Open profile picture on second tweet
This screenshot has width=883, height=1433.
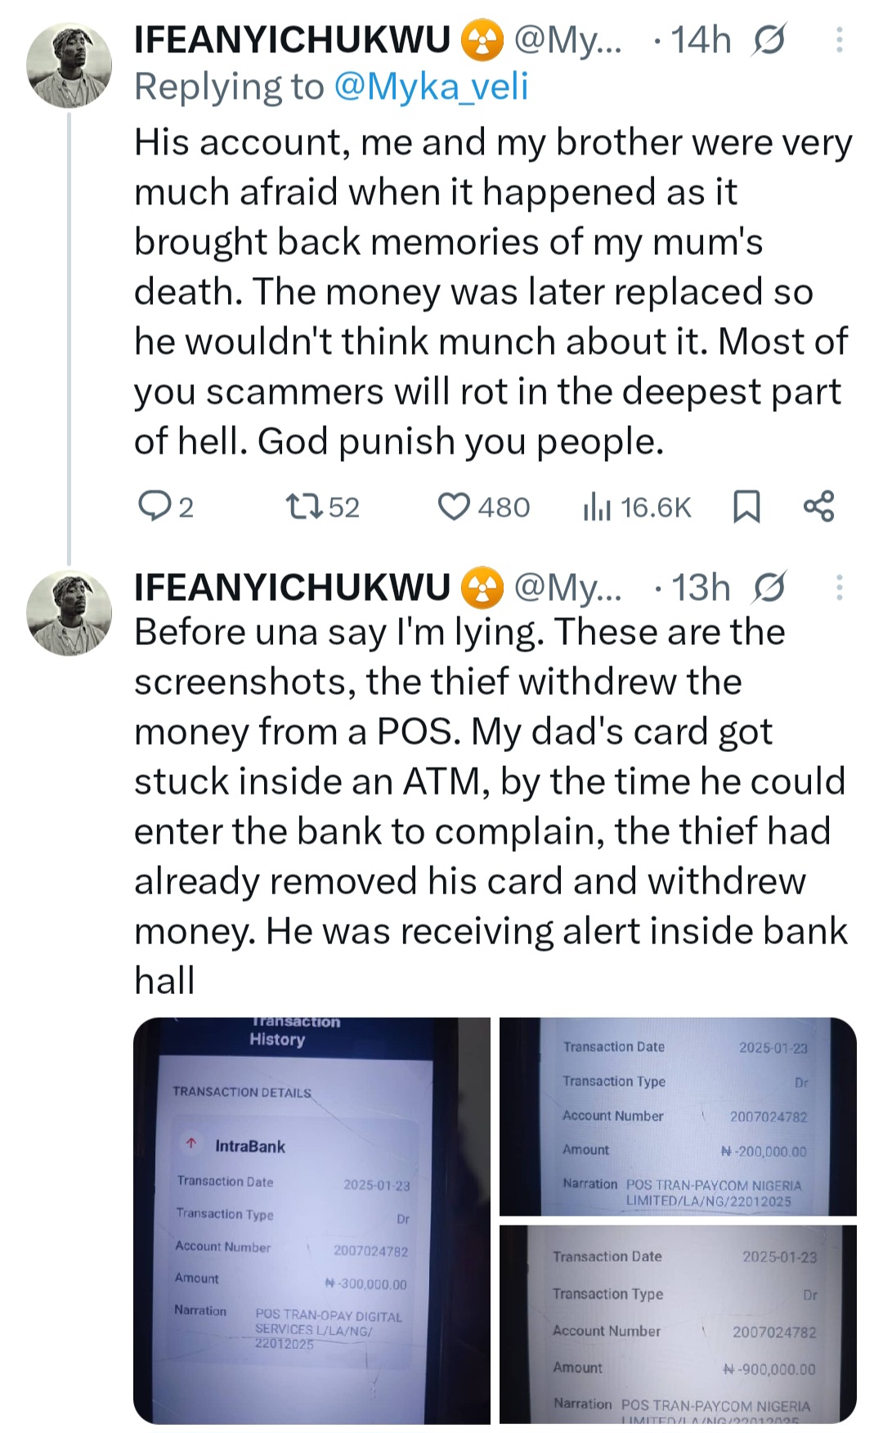pyautogui.click(x=69, y=612)
